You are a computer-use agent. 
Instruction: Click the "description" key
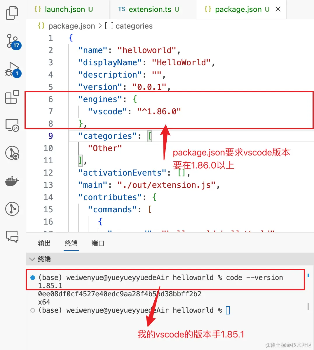coord(110,75)
